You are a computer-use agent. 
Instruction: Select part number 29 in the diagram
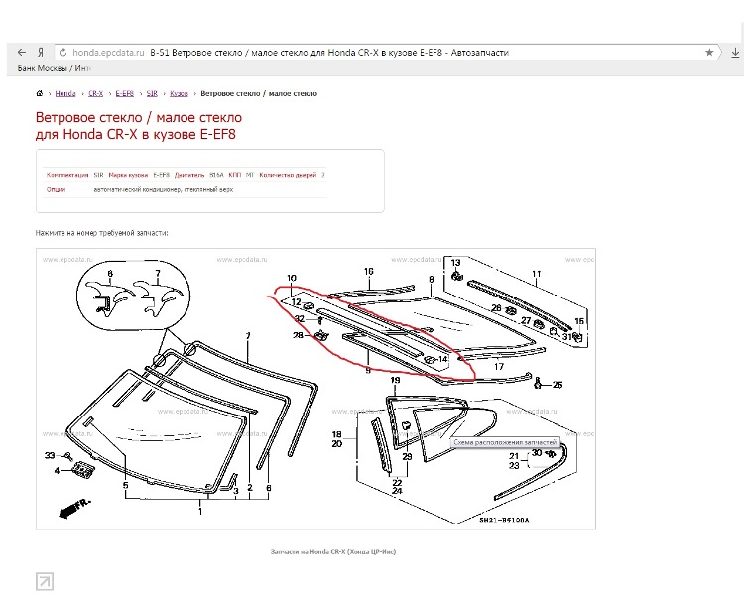click(x=407, y=457)
